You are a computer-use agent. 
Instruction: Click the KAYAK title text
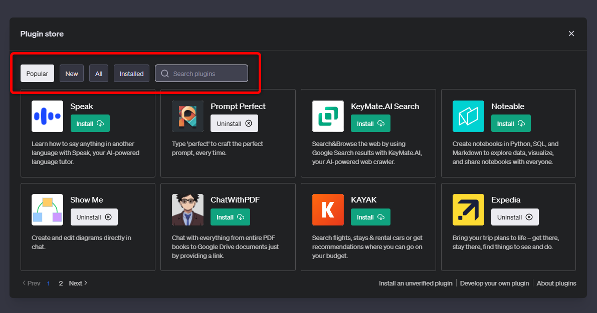click(x=363, y=200)
